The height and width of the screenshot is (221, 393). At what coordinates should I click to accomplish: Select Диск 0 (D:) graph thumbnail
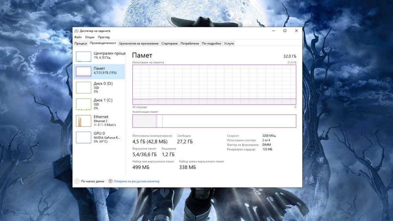[x=83, y=88]
